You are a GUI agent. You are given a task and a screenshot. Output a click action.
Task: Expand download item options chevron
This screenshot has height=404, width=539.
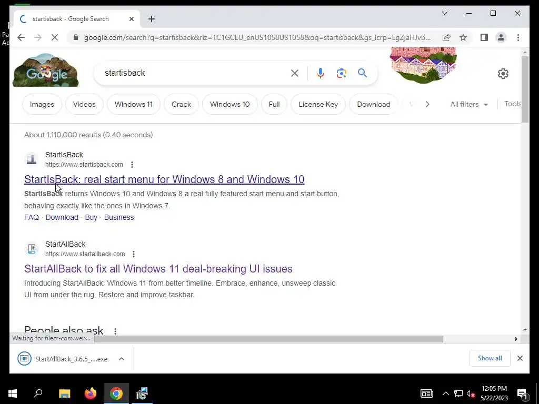(122, 359)
